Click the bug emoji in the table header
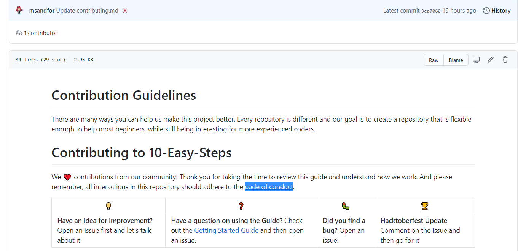The image size is (526, 251). 346,206
